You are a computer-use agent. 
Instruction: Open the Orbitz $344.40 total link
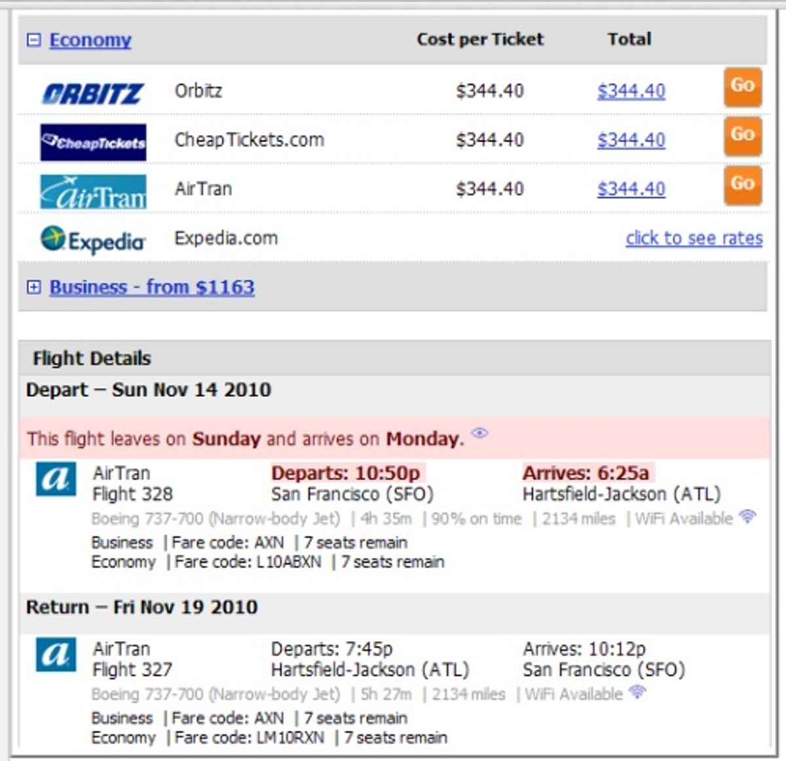coord(631,92)
